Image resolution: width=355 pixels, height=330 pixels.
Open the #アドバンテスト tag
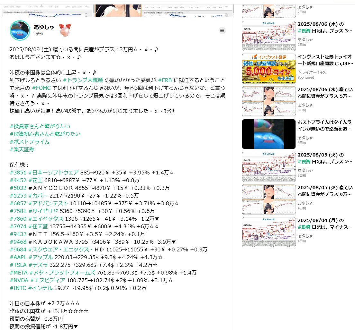coord(48,203)
